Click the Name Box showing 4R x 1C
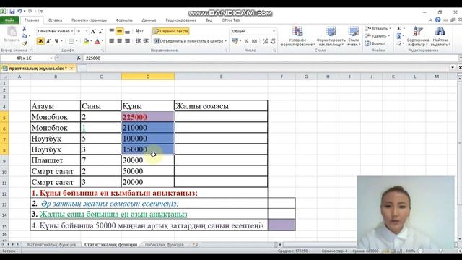This screenshot has width=462, height=260. coord(24,58)
